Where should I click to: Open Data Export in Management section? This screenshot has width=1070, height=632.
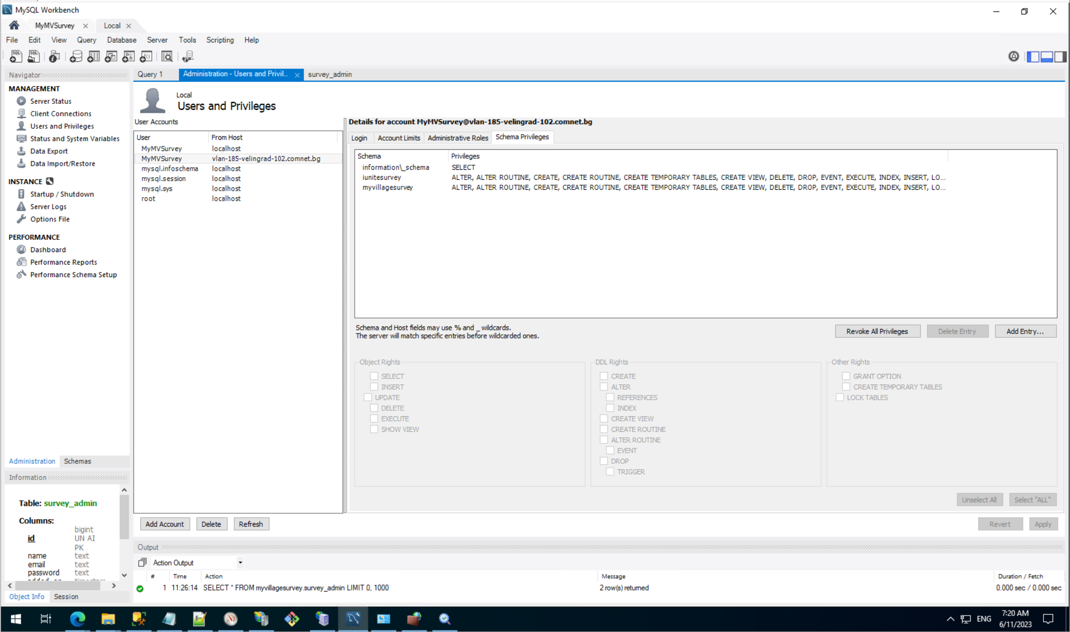pos(48,151)
